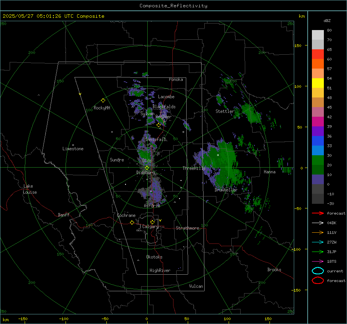
Task: Click the Hanna town label
Action: (270, 172)
